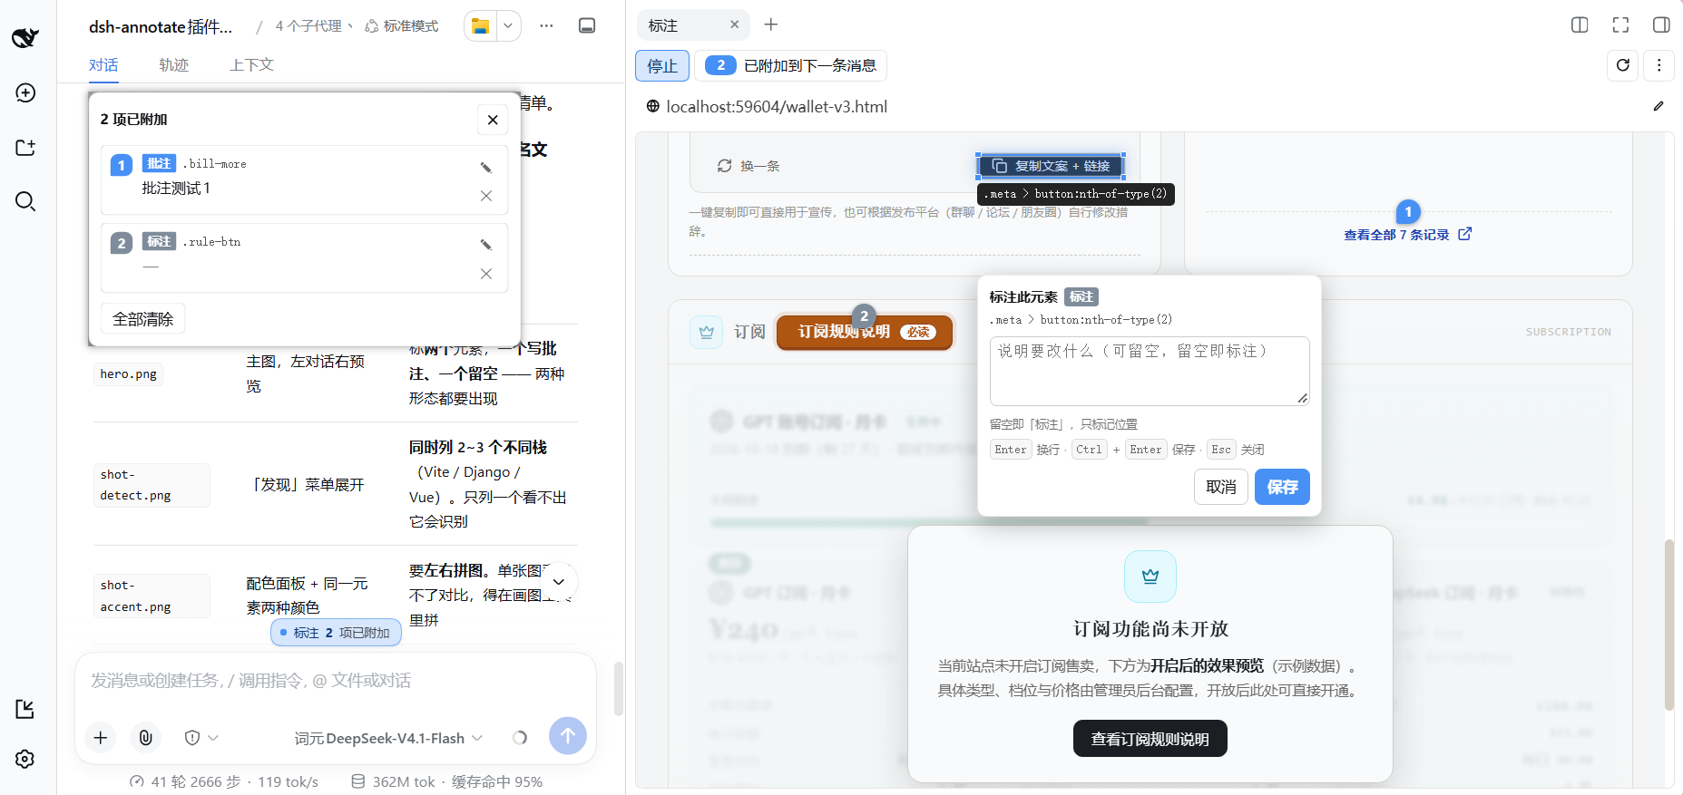Click 取消 in the annotation popup
1683x795 pixels.
click(1221, 487)
